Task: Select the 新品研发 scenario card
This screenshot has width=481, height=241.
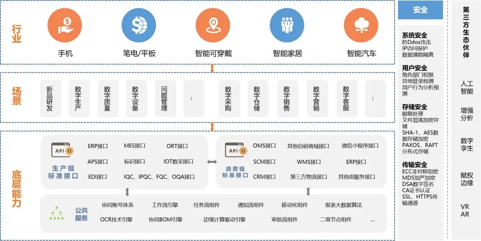Action: (x=51, y=98)
